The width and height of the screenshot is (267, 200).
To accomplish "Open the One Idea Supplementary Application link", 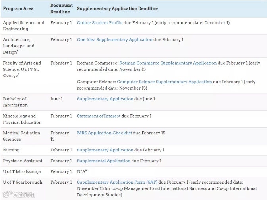I will [x=115, y=40].
